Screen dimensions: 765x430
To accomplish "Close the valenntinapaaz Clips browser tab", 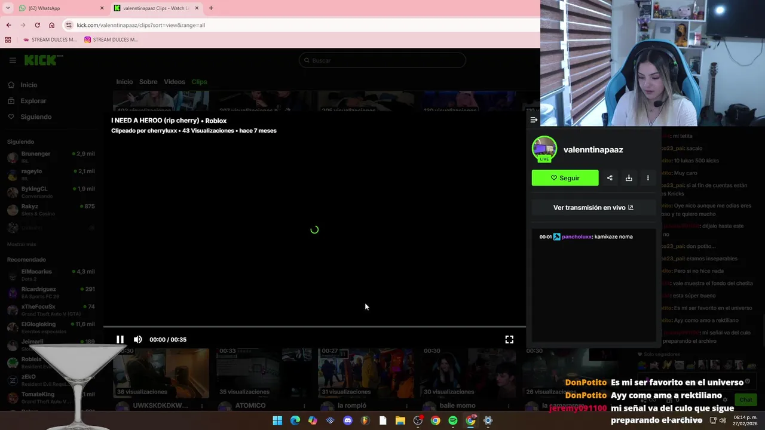I will pyautogui.click(x=196, y=8).
